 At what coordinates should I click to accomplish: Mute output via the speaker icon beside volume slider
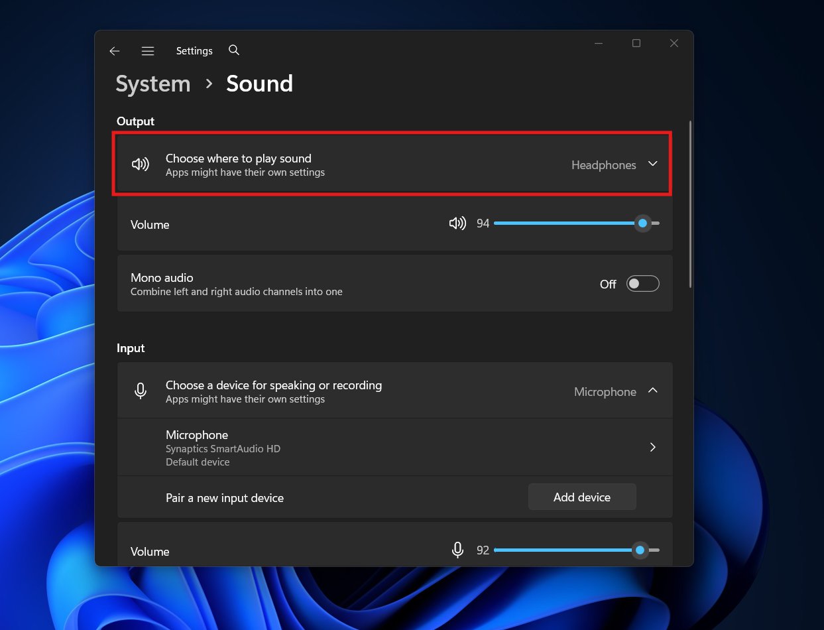[x=457, y=223]
